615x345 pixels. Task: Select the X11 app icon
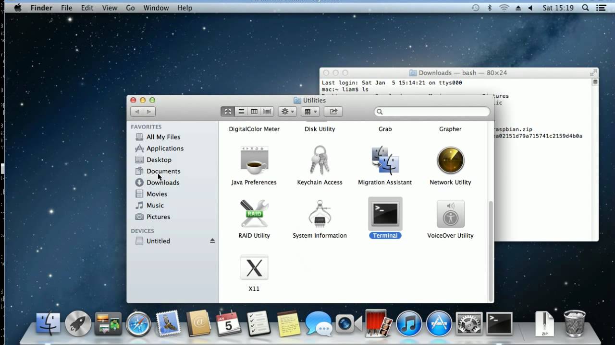pyautogui.click(x=254, y=267)
